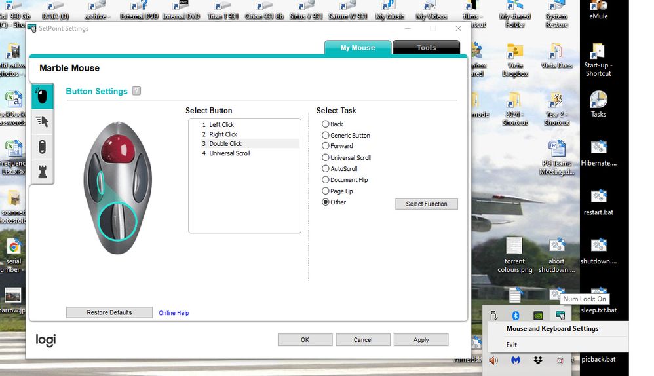Choose Exit in the tray context menu
The height and width of the screenshot is (376, 654).
(512, 345)
